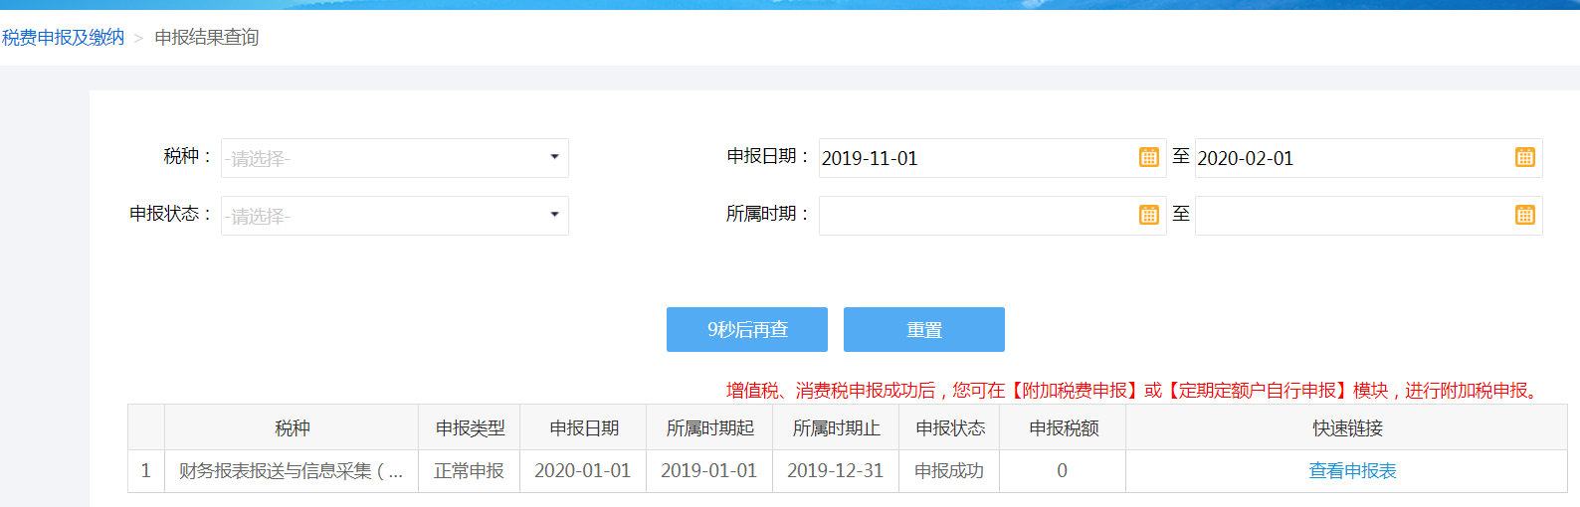The image size is (1580, 507).
Task: Click the 快速链接 column header
Action: click(x=1347, y=427)
